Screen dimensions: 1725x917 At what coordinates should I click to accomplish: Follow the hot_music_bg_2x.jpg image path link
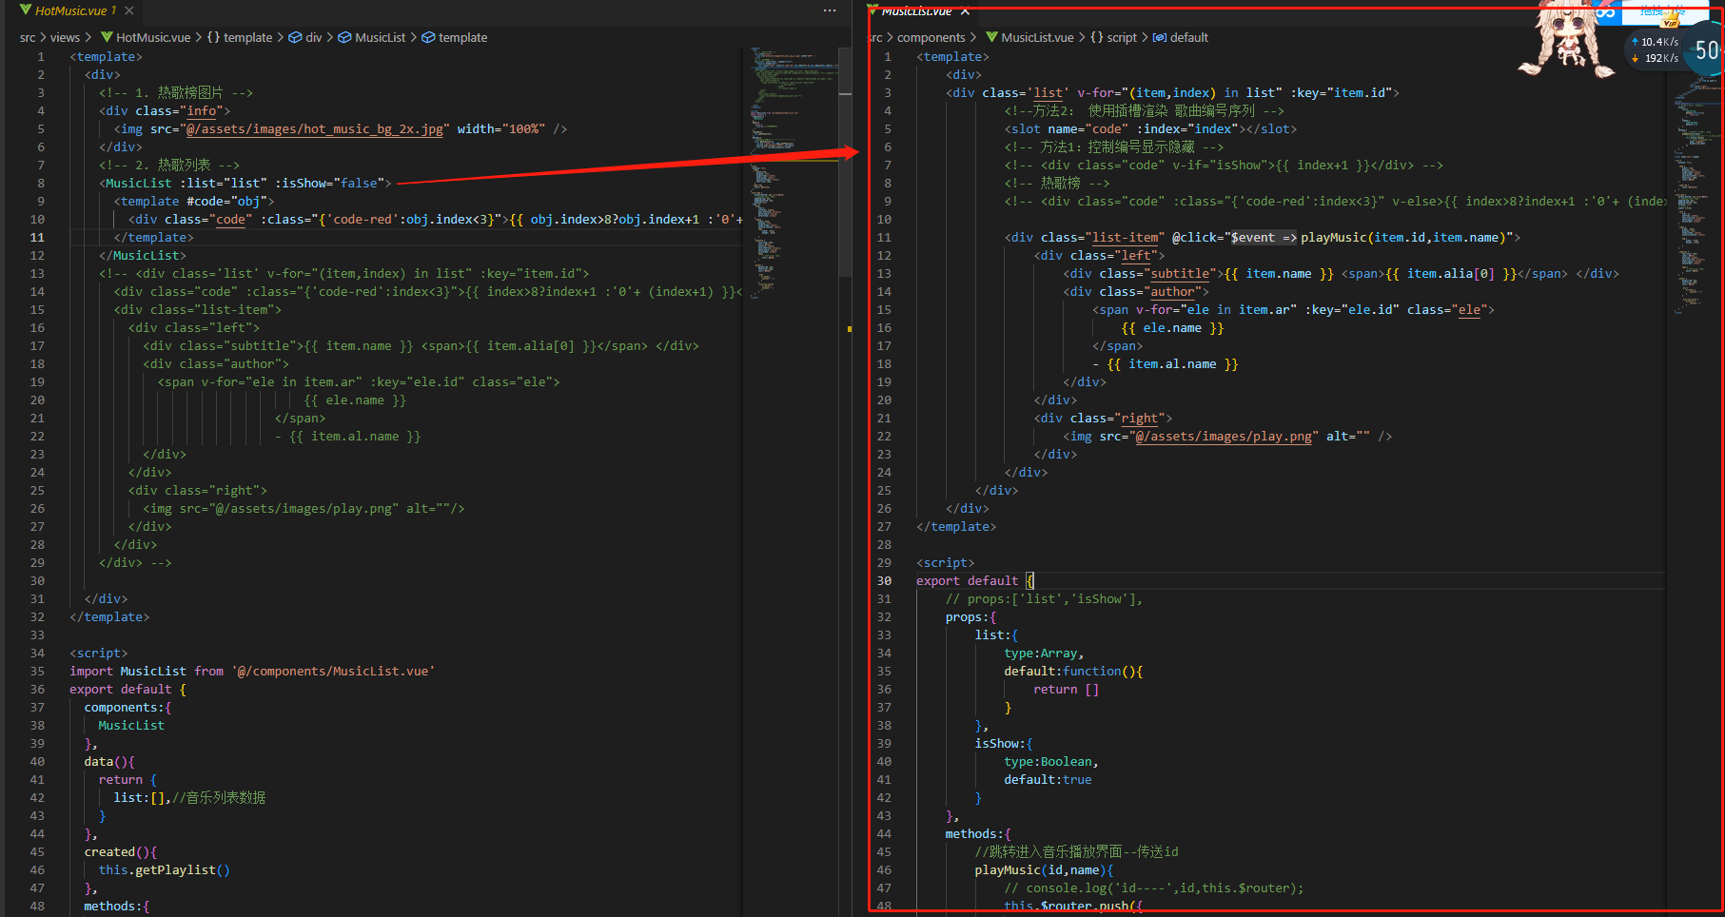[x=314, y=129]
